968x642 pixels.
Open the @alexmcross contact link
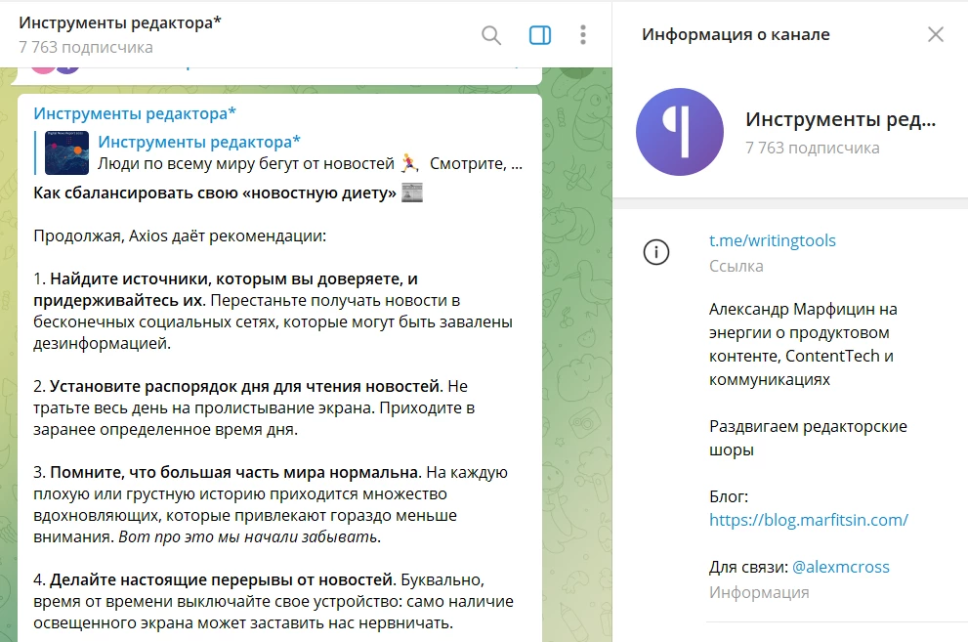(x=841, y=567)
